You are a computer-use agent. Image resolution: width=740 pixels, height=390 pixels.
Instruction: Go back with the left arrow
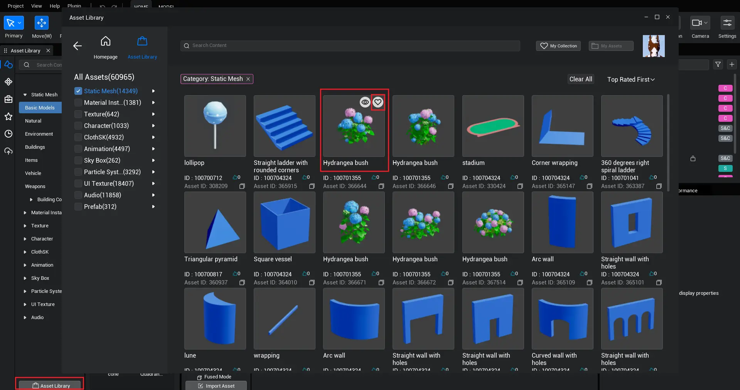[x=78, y=46]
